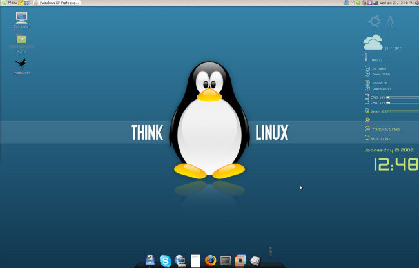Open the Home folder on desktop
This screenshot has width=419, height=268.
click(21, 41)
